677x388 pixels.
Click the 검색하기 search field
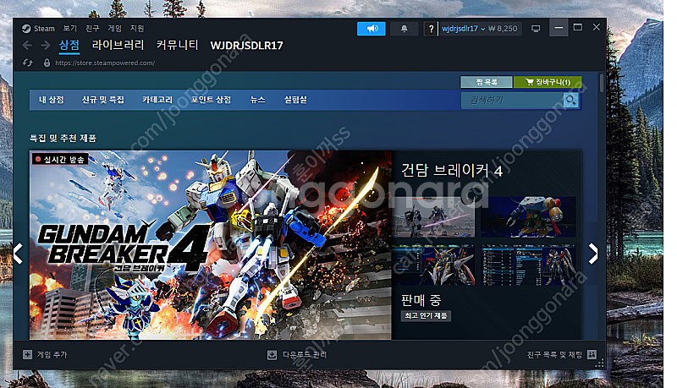tap(512, 101)
